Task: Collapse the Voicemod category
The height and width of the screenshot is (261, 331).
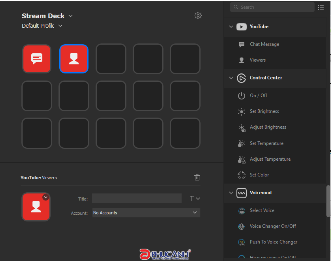Action: [231, 193]
